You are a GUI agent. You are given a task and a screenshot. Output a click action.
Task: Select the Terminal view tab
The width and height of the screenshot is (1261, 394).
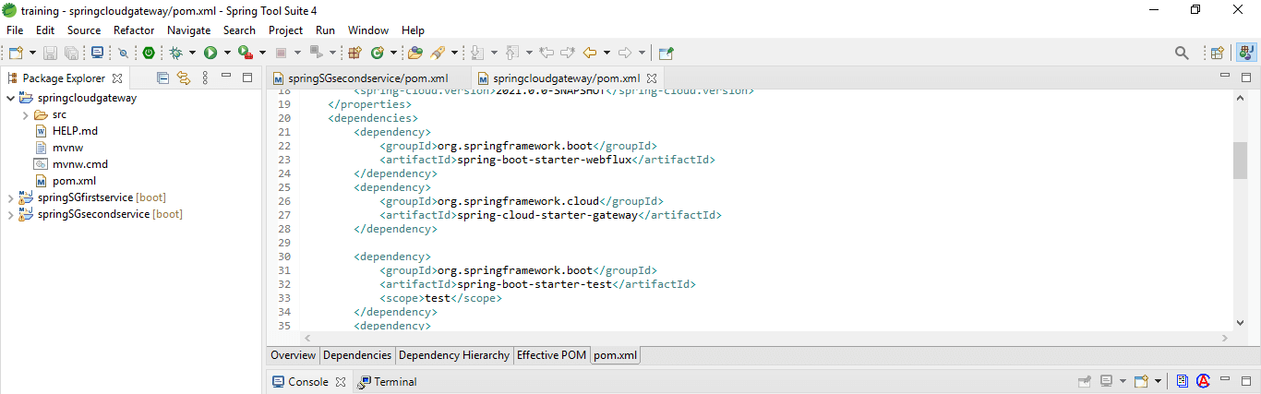pos(389,381)
